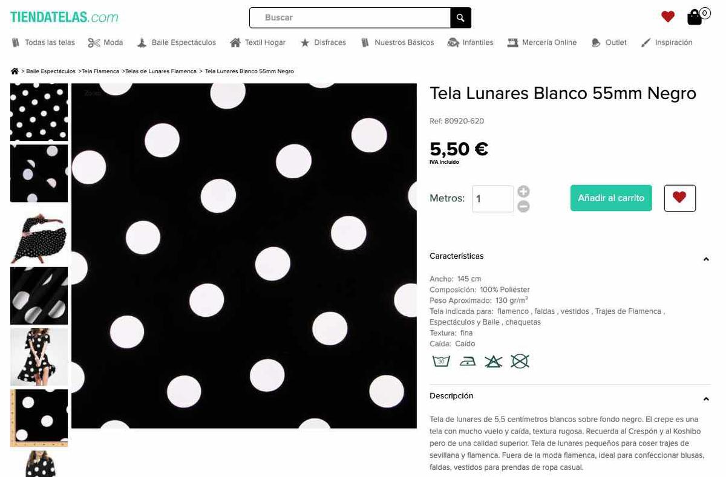Click the Metros quantity input
726x477 pixels.
click(x=492, y=199)
